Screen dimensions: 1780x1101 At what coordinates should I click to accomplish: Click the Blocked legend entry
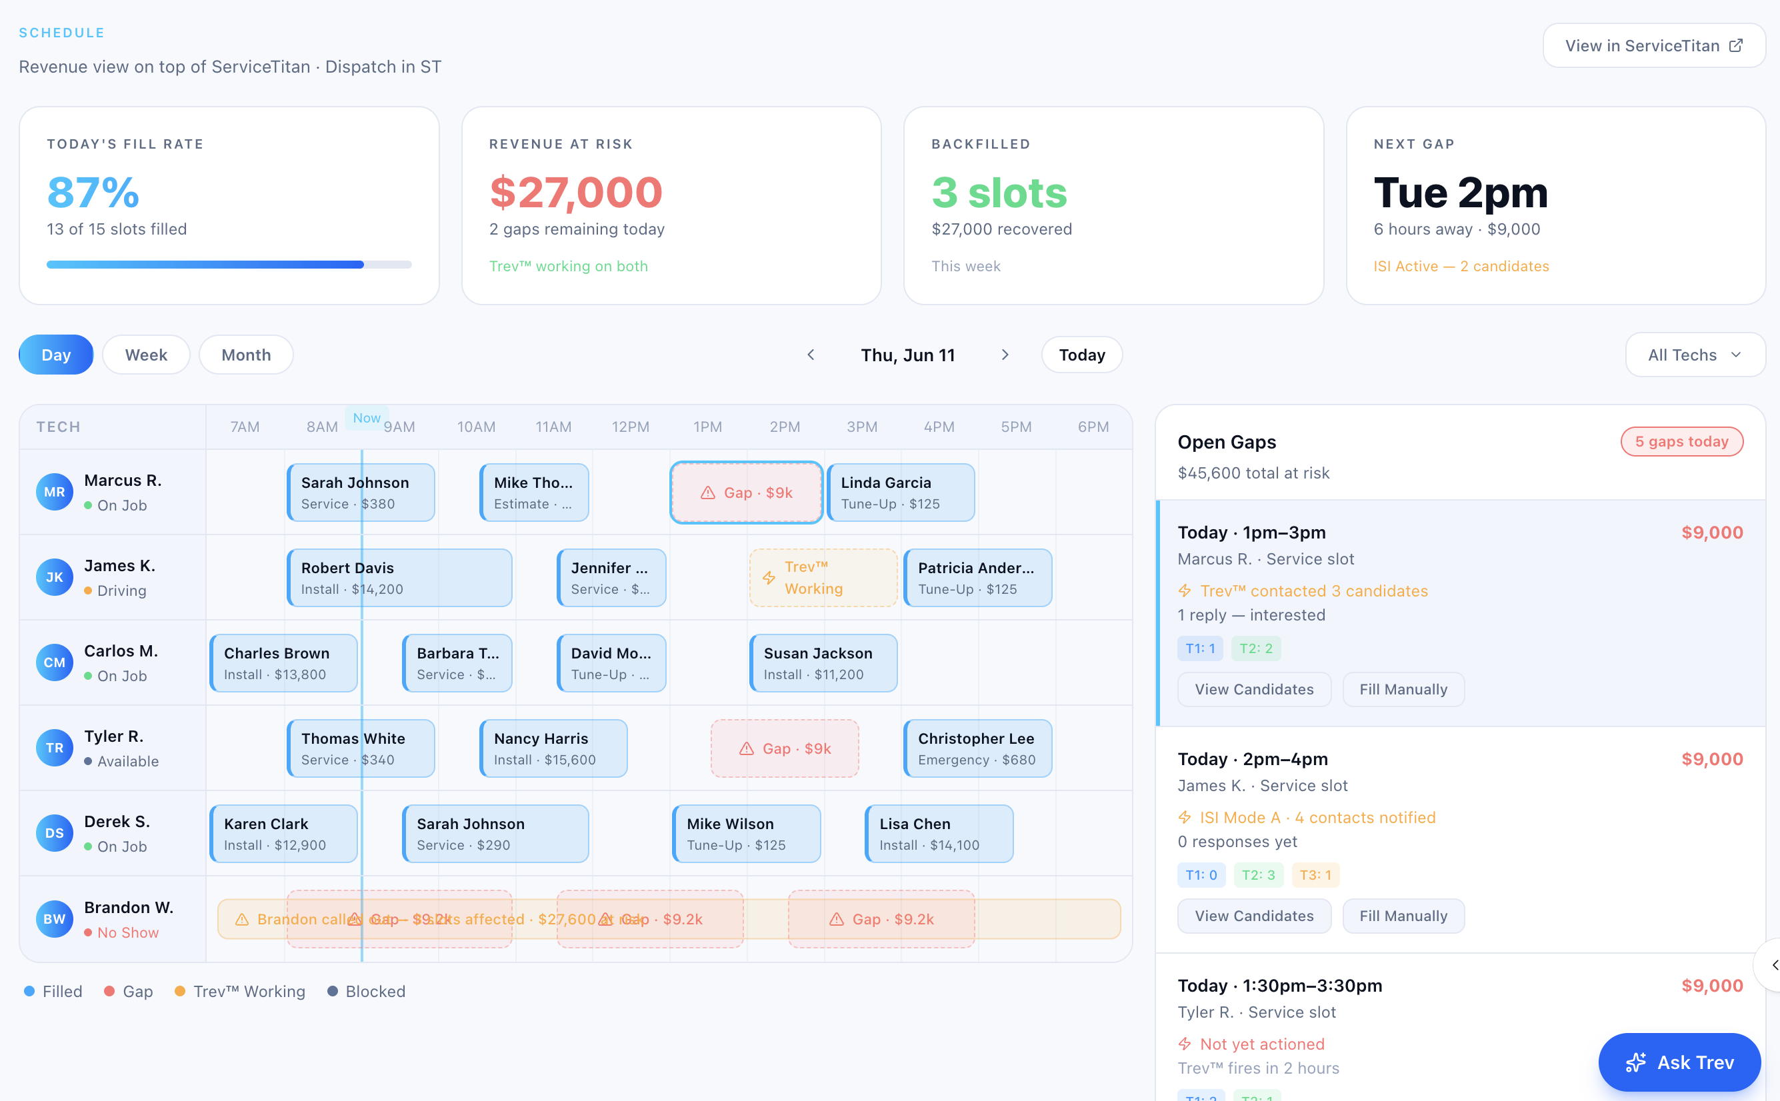click(x=367, y=992)
